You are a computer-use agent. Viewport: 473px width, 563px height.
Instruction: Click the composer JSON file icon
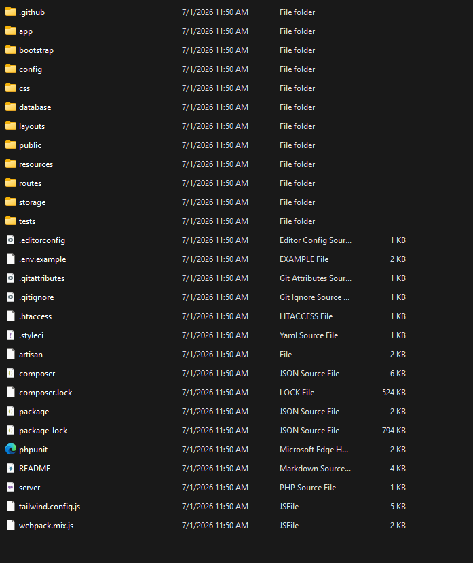(x=11, y=373)
